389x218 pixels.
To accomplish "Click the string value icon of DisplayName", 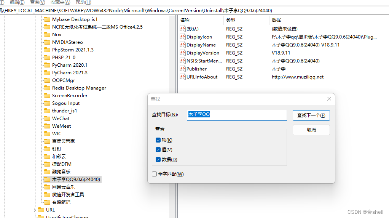I will [x=183, y=45].
